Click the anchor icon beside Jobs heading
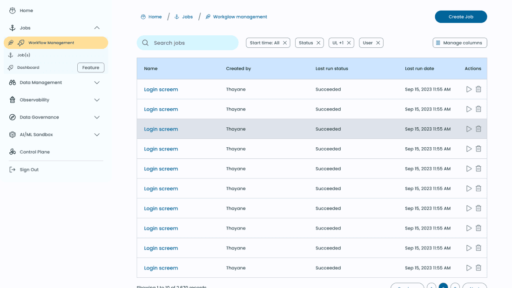 pyautogui.click(x=13, y=28)
